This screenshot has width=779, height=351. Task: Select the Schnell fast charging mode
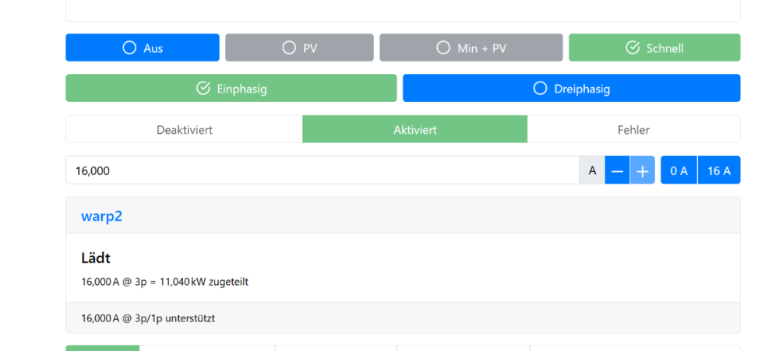654,47
